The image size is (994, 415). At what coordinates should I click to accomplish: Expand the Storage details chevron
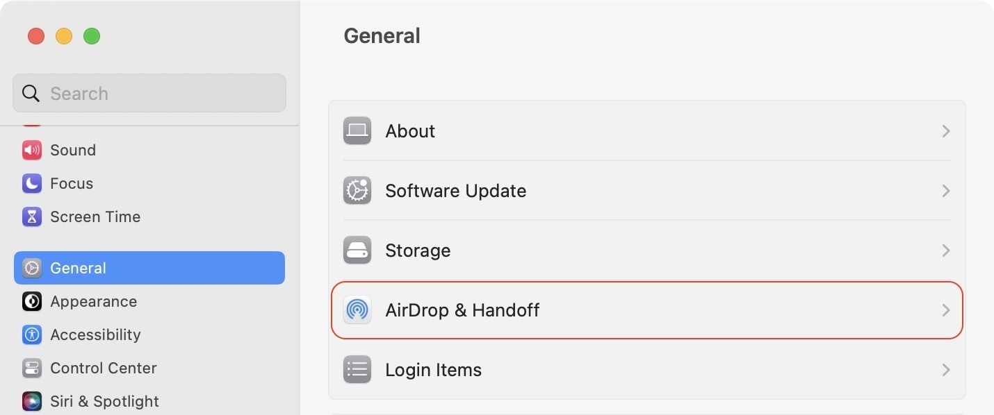(945, 251)
